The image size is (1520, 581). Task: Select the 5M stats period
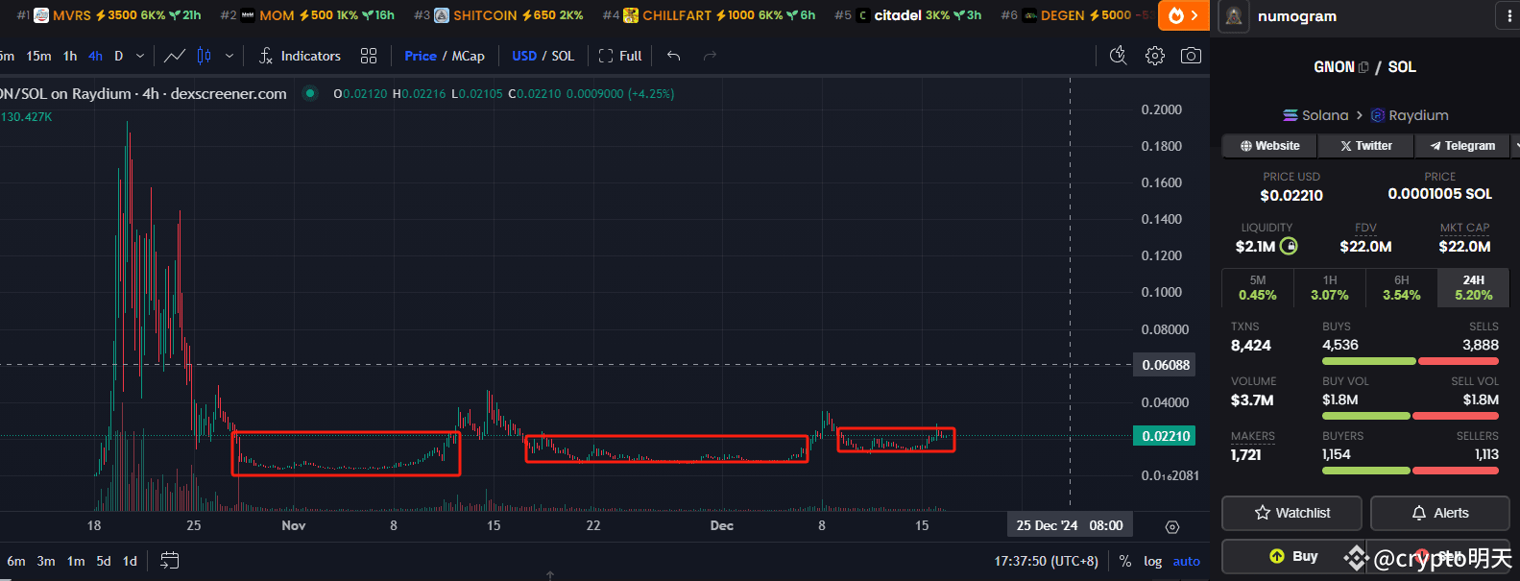click(1257, 288)
